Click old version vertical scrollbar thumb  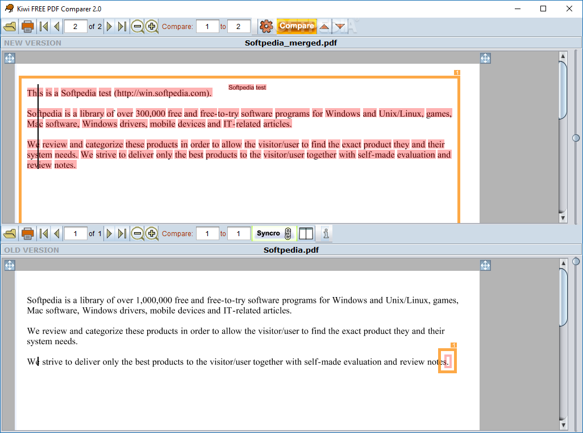tap(563, 298)
